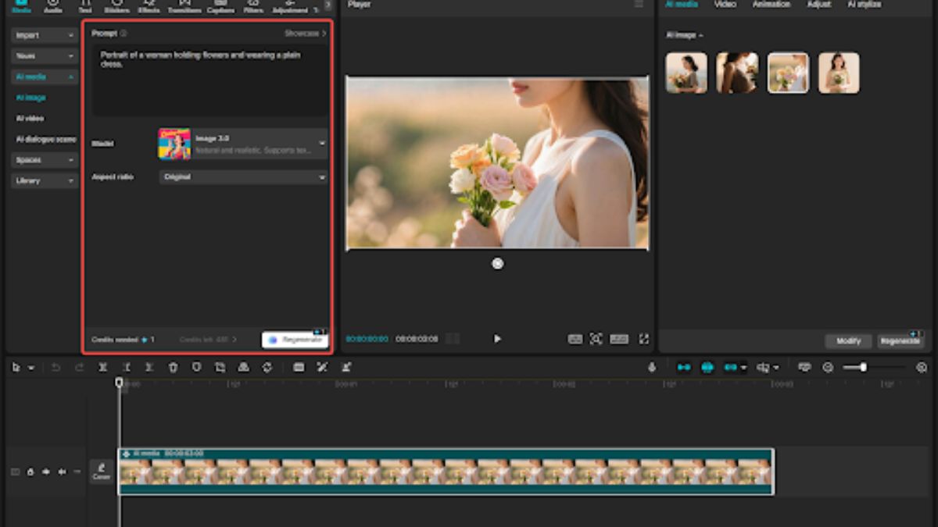Open player fullscreen view icon
The image size is (938, 527).
[x=643, y=339]
